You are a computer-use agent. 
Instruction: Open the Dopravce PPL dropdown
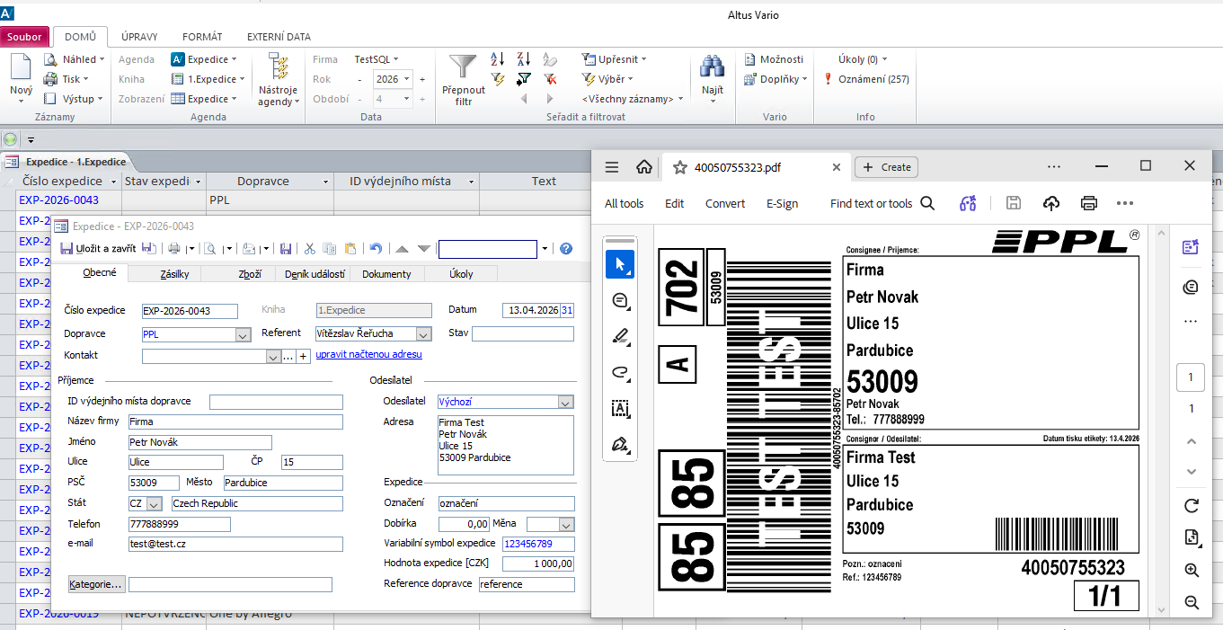pos(243,335)
